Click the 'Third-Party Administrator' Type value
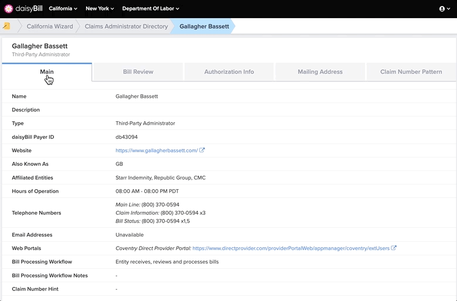This screenshot has height=301, width=457. (x=145, y=123)
